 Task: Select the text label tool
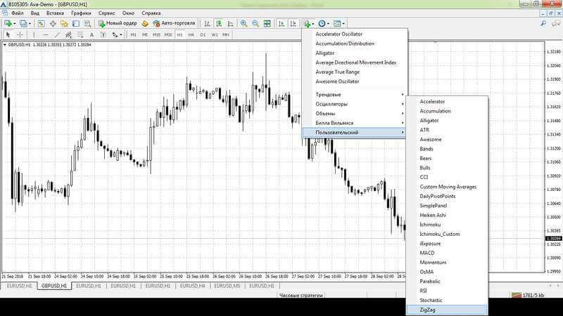click(103, 34)
